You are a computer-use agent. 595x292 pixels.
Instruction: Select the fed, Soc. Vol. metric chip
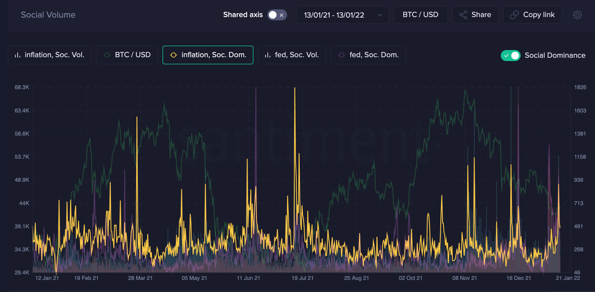(x=292, y=55)
